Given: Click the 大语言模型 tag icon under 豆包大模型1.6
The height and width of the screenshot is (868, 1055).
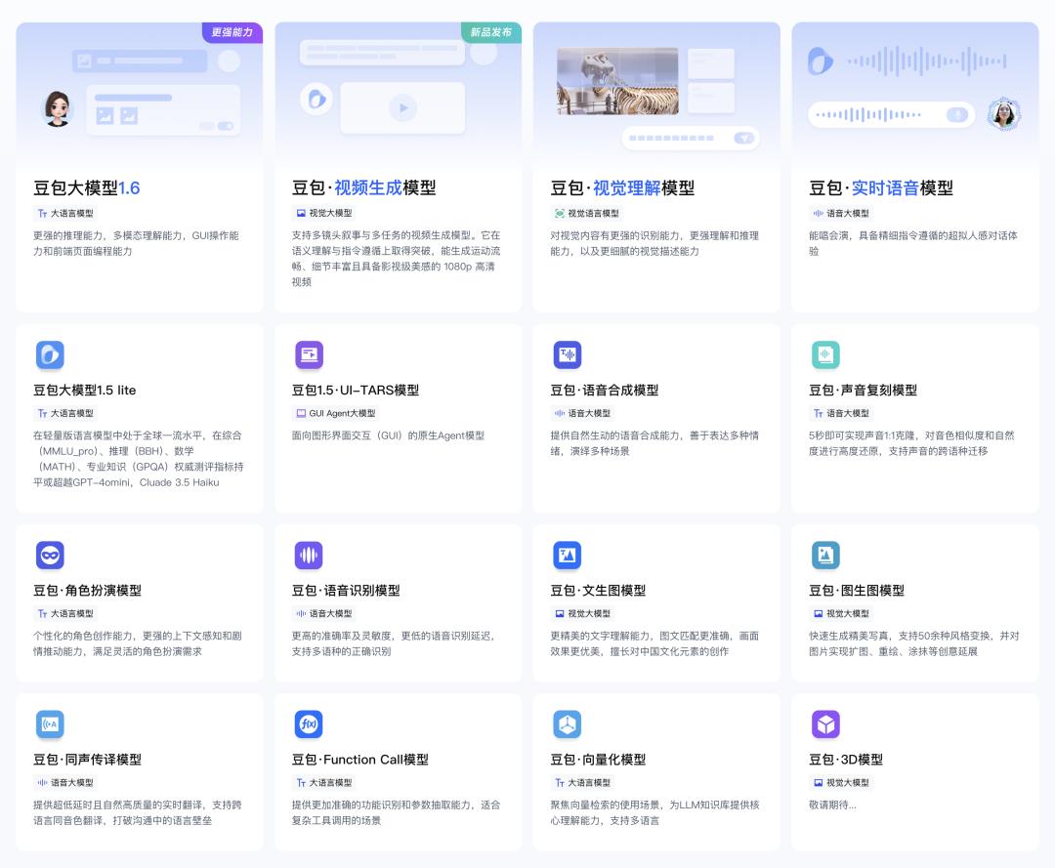Looking at the screenshot, I should pyautogui.click(x=42, y=213).
